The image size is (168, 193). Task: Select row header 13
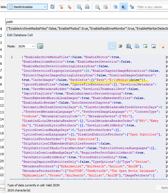2,112
